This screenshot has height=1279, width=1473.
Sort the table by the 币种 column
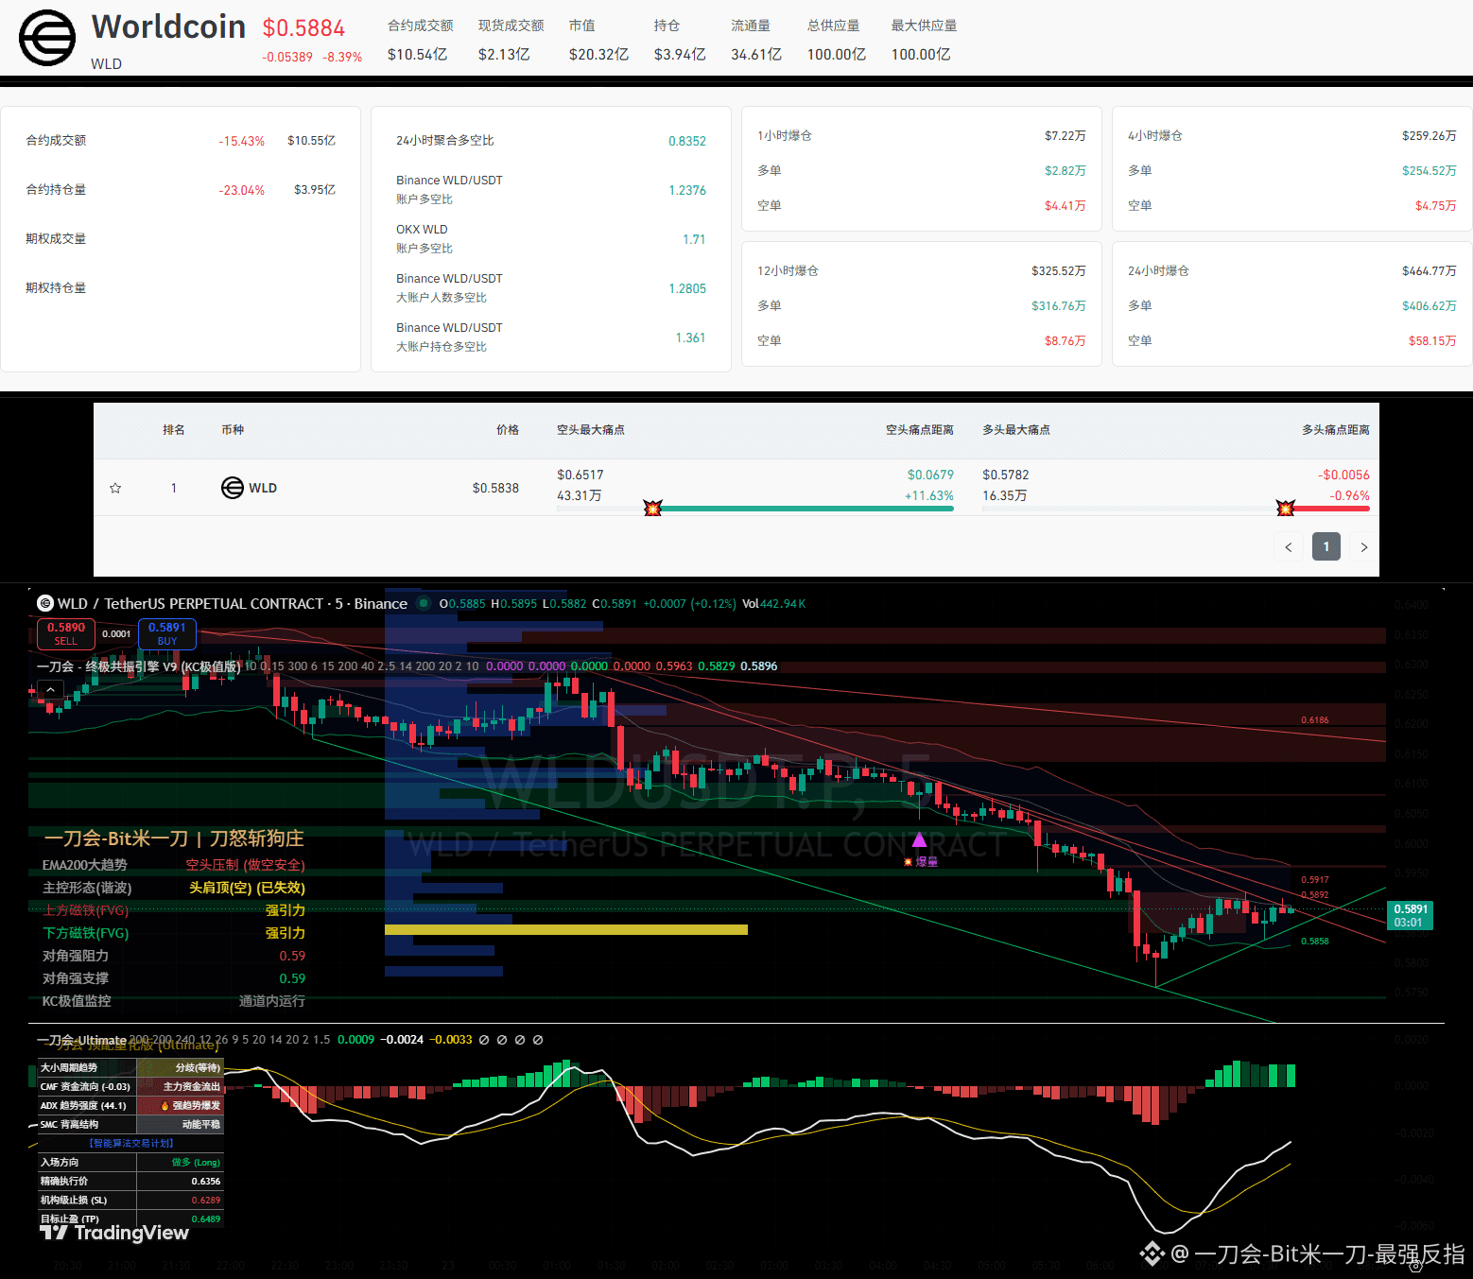pos(233,430)
